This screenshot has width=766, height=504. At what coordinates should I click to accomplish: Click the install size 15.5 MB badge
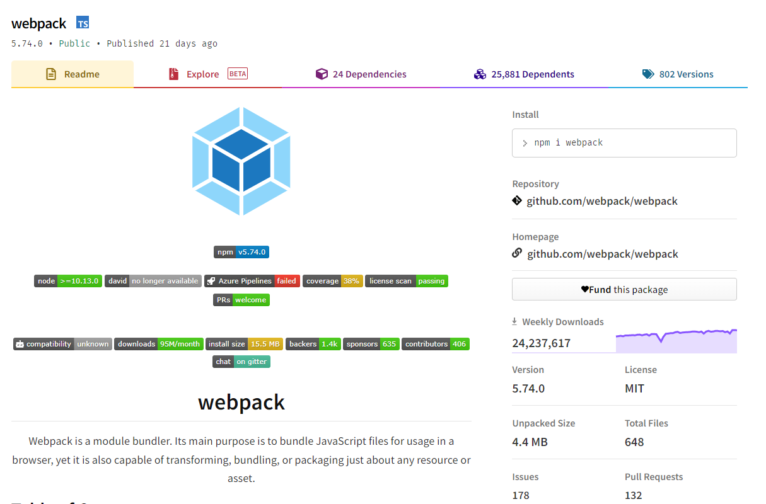pos(245,344)
